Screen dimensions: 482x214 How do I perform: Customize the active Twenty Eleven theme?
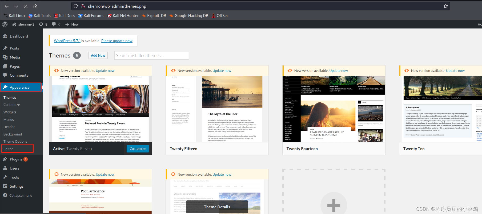(x=138, y=149)
